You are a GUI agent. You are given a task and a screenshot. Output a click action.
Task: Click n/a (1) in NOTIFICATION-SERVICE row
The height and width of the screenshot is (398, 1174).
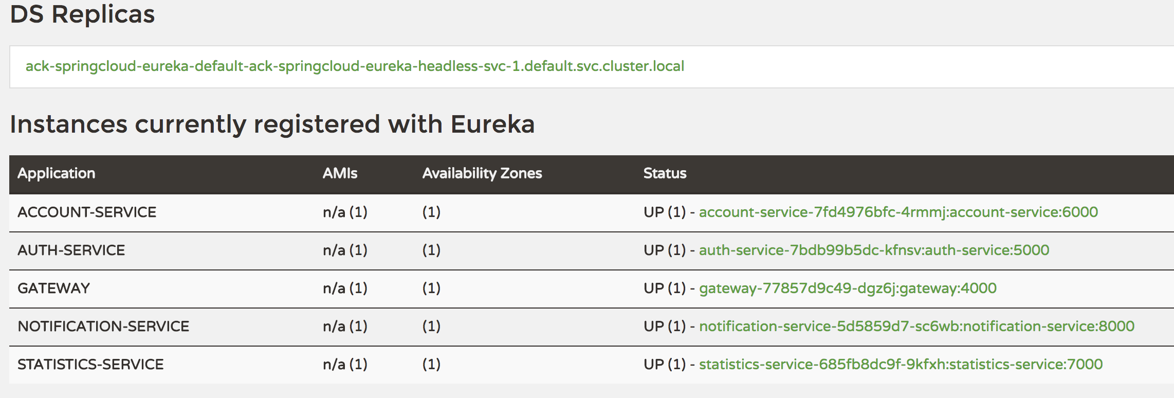[x=345, y=327]
